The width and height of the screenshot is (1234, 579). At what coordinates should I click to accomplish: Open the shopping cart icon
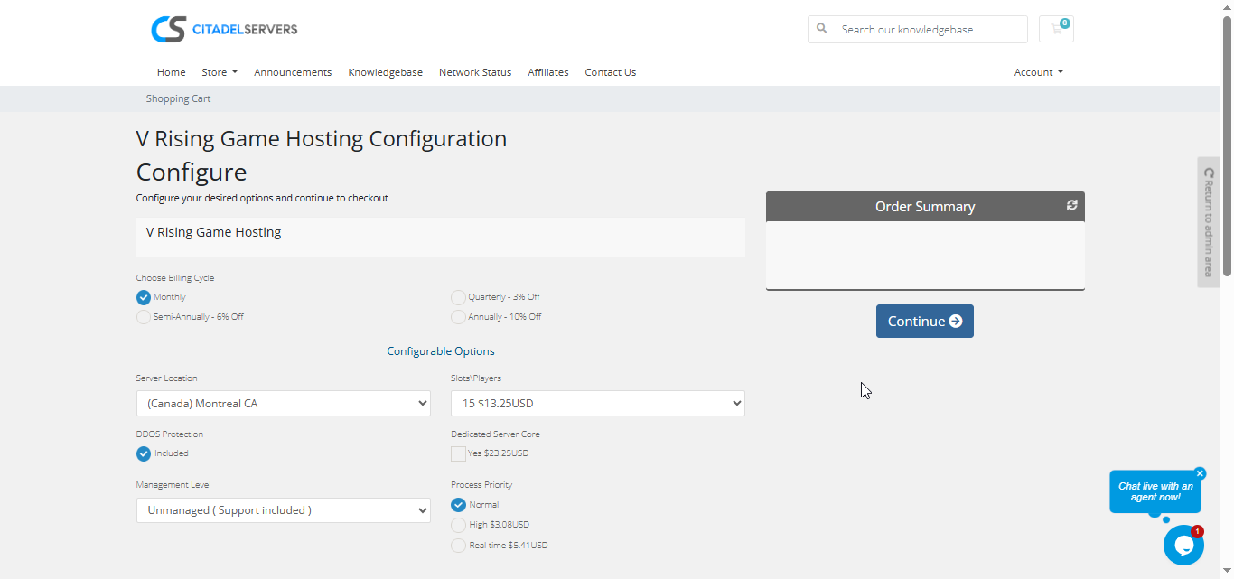point(1056,29)
